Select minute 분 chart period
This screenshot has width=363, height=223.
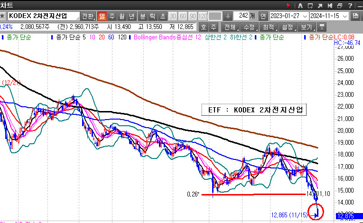coord(143,16)
